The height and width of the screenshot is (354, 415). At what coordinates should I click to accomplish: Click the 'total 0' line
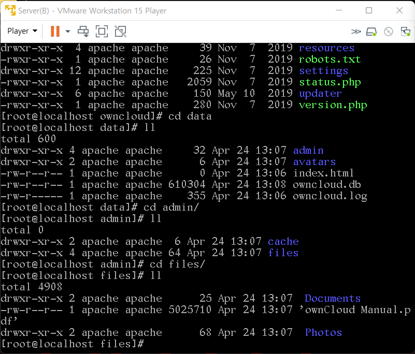pyautogui.click(x=22, y=230)
